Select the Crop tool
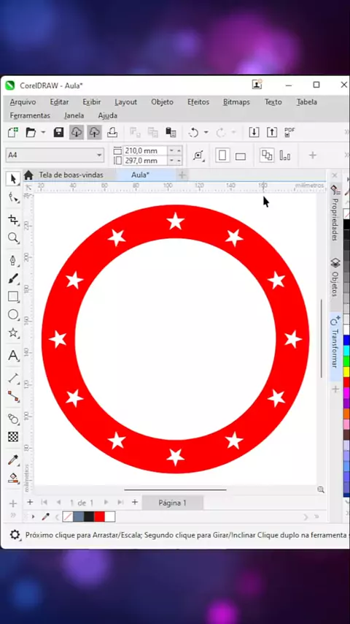The width and height of the screenshot is (350, 624). [13, 219]
